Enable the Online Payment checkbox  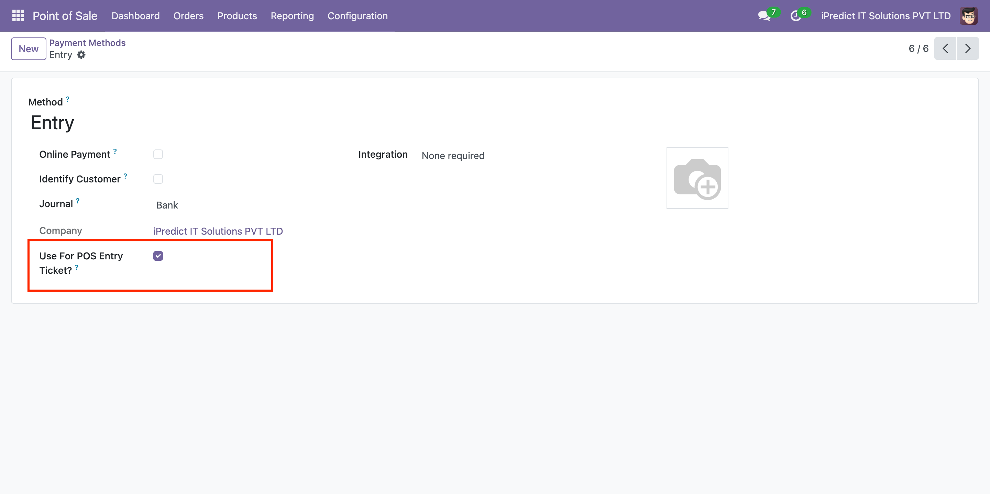point(158,154)
